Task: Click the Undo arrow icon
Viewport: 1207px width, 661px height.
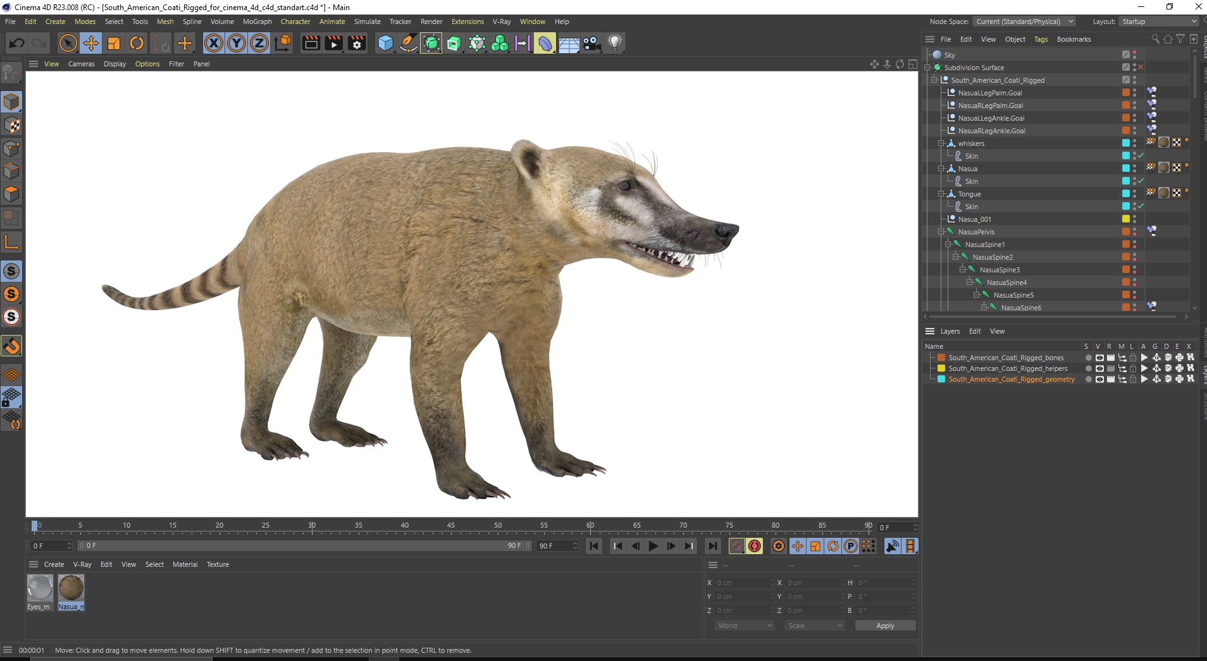Action: (x=17, y=43)
